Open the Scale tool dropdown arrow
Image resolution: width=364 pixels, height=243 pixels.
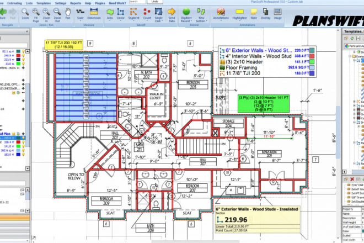coord(81,20)
